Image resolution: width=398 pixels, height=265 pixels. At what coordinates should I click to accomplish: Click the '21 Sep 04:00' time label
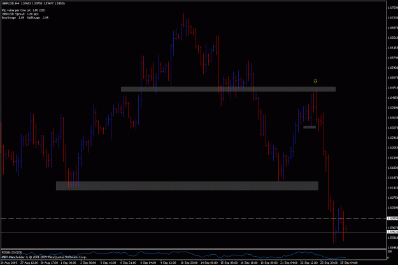[289, 262]
